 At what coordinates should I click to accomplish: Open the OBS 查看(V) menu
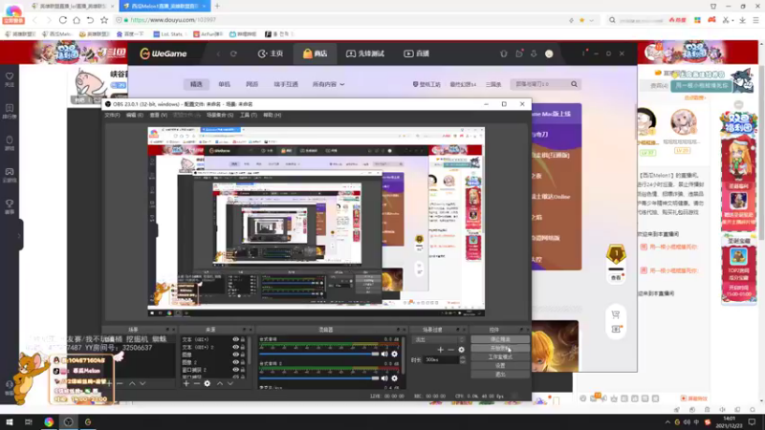coord(158,115)
